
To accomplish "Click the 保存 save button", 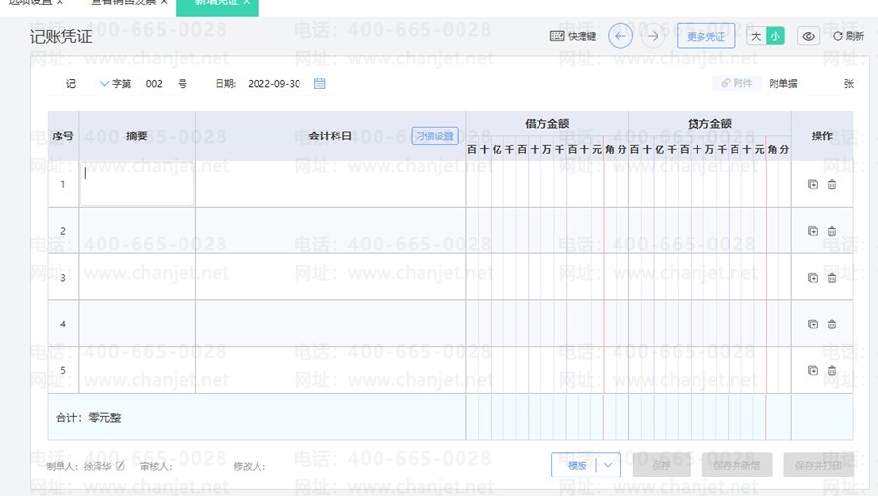I will (661, 465).
